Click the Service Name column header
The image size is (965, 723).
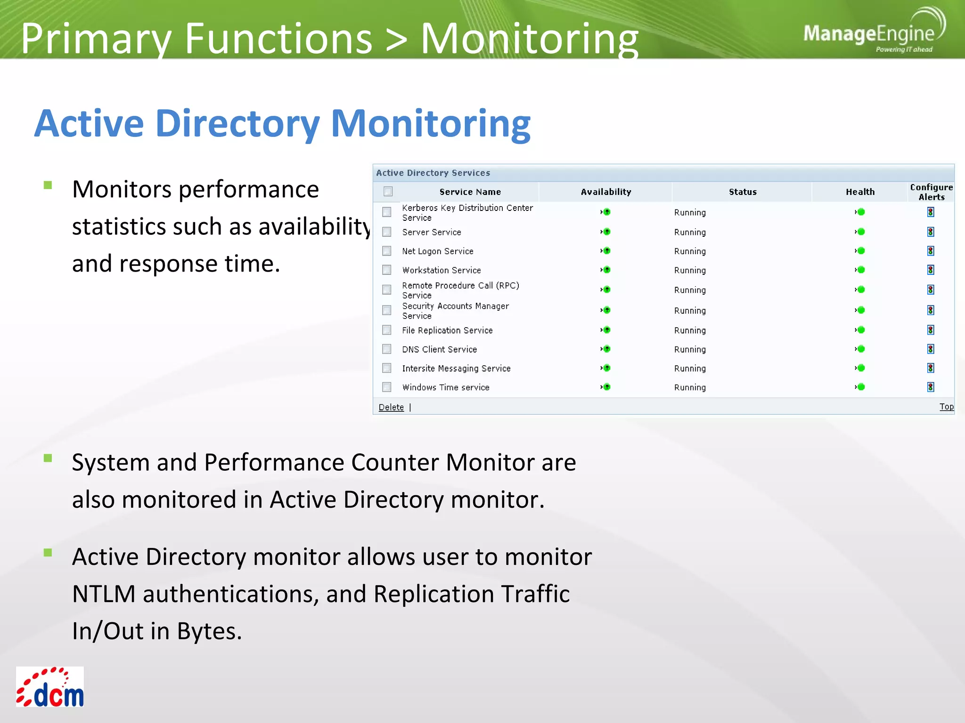click(x=470, y=192)
